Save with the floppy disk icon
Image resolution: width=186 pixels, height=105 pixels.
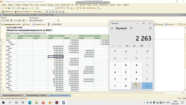coord(9,8)
